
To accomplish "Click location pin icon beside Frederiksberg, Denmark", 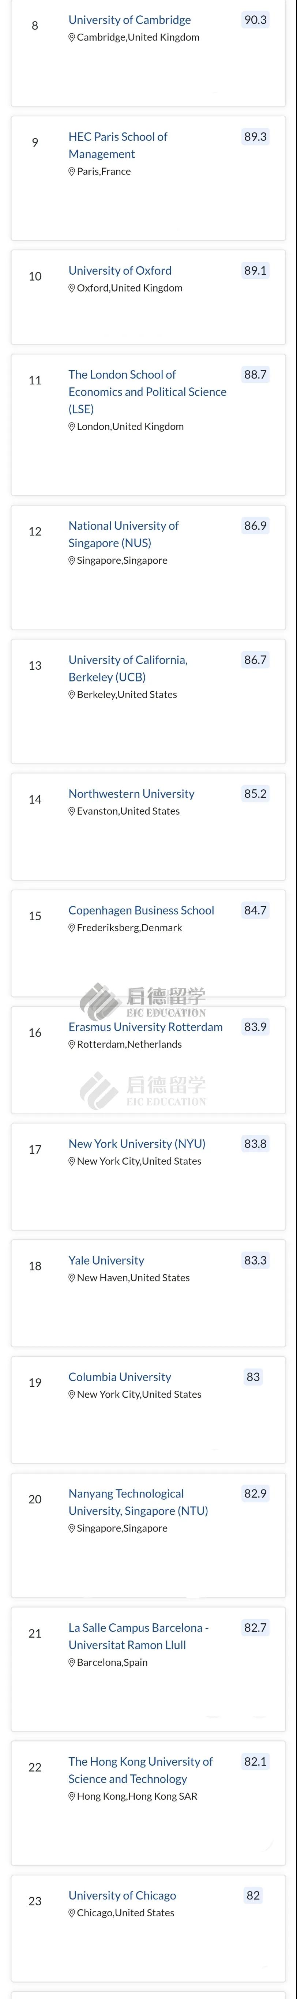I will click(72, 928).
